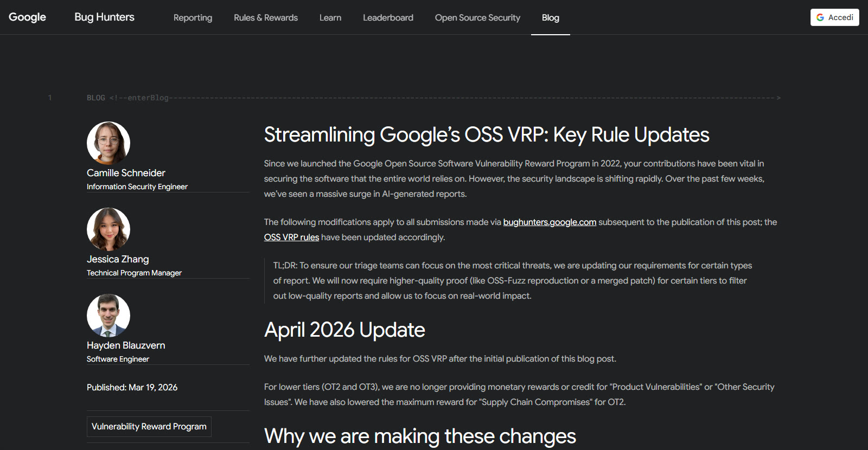
Task: Click Camille Schneider's profile photo
Action: (108, 143)
